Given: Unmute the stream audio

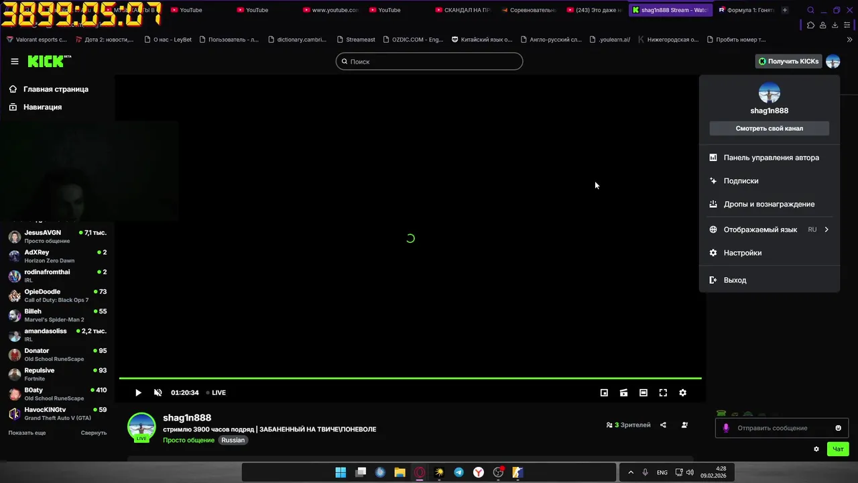Looking at the screenshot, I should tap(158, 392).
